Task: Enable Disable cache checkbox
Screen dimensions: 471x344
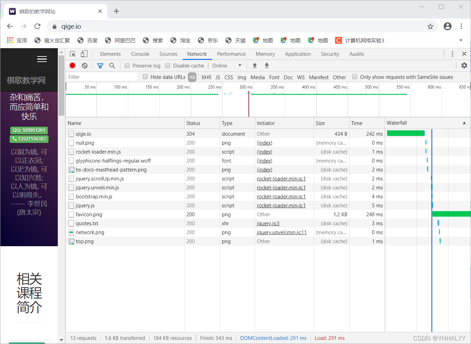Action: [x=168, y=65]
